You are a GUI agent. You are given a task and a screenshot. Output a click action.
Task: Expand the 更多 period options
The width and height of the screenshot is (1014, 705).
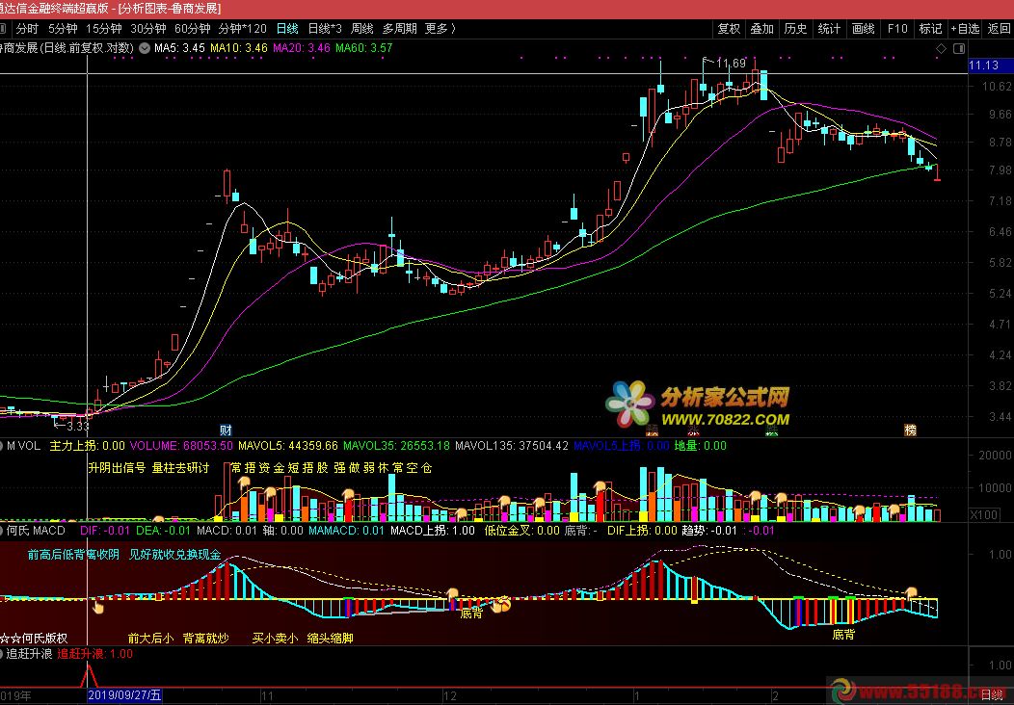440,28
